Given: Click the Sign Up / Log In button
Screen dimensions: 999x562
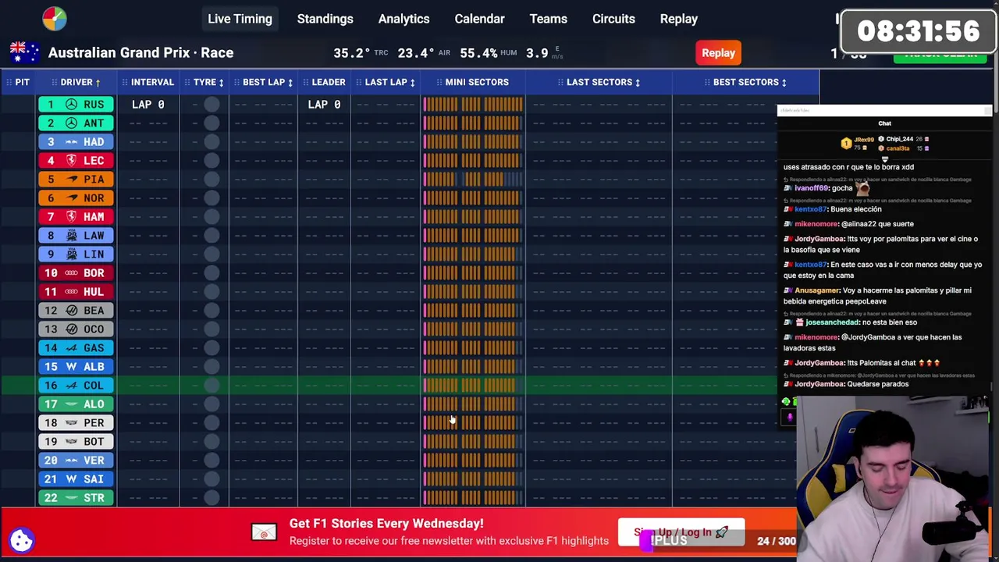Looking at the screenshot, I should 681,532.
